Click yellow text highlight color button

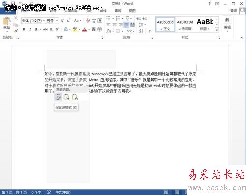pyautogui.click(x=75, y=29)
